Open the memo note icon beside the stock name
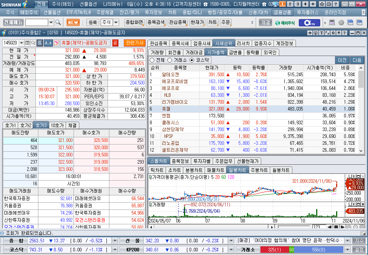This screenshot has height=255, width=368. [x=57, y=43]
